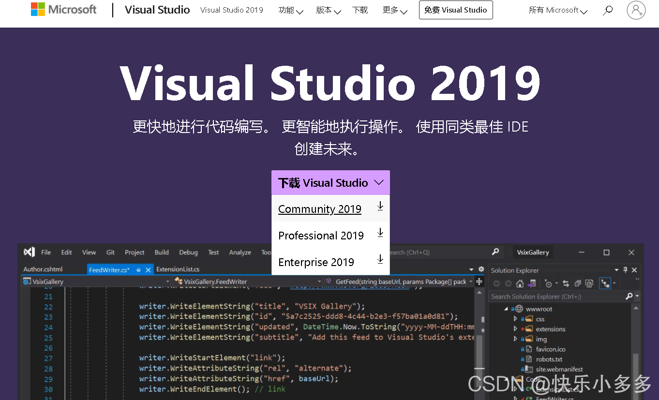Expand the img folder
The width and height of the screenshot is (659, 400).
click(x=514, y=339)
